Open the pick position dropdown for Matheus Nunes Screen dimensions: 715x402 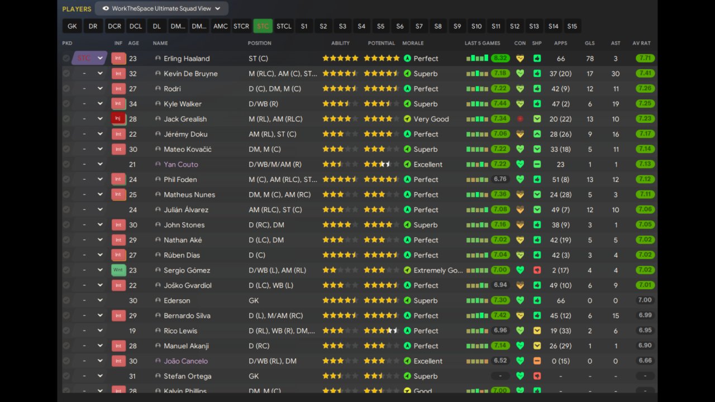[89, 194]
